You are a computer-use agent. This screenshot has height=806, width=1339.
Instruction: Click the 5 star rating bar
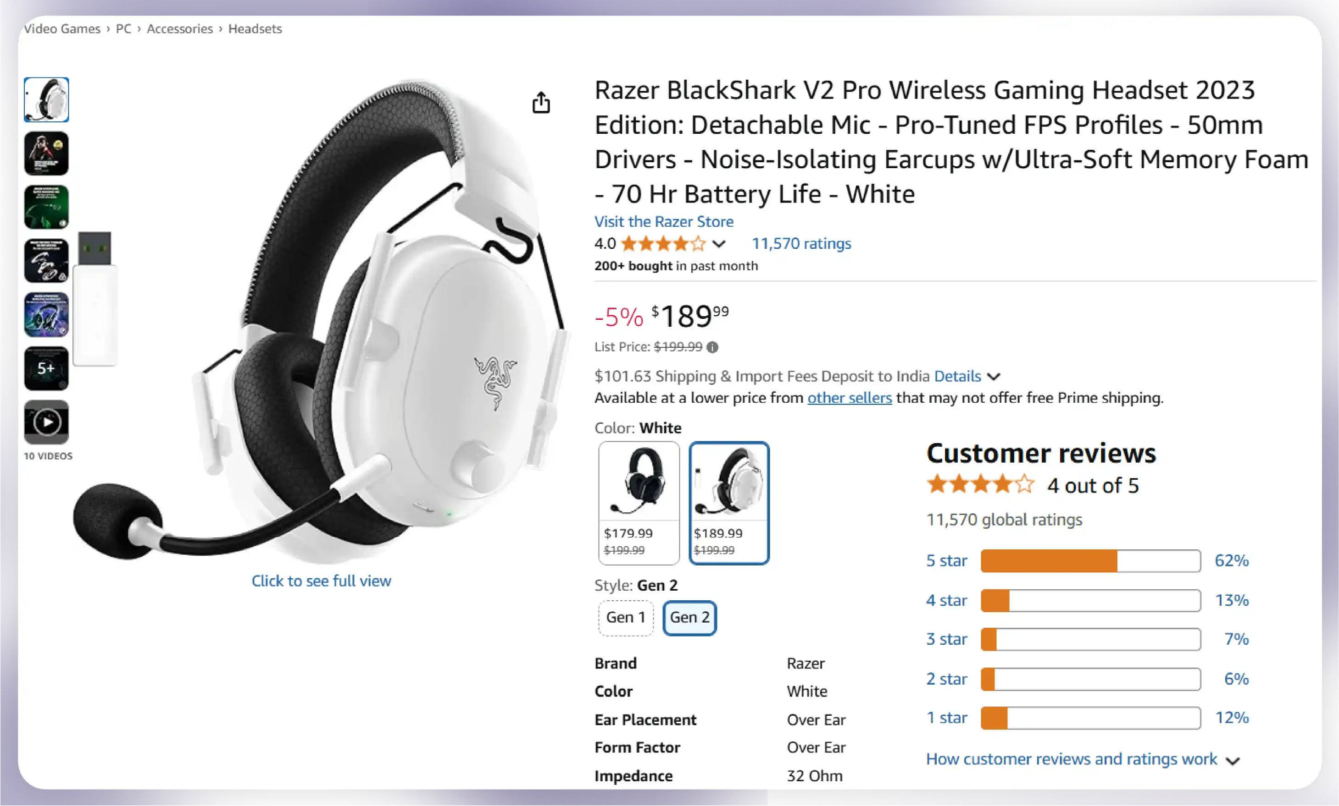coord(1090,561)
